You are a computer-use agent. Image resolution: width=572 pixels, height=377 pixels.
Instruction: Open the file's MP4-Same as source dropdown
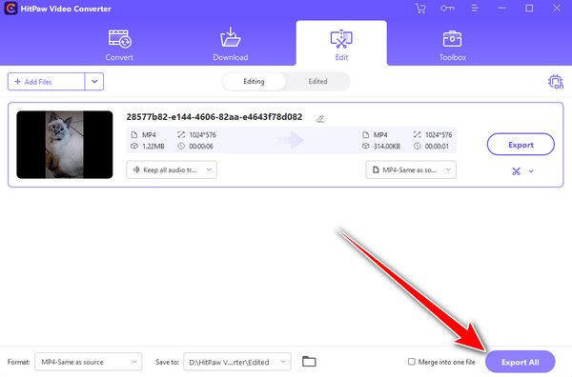point(411,169)
